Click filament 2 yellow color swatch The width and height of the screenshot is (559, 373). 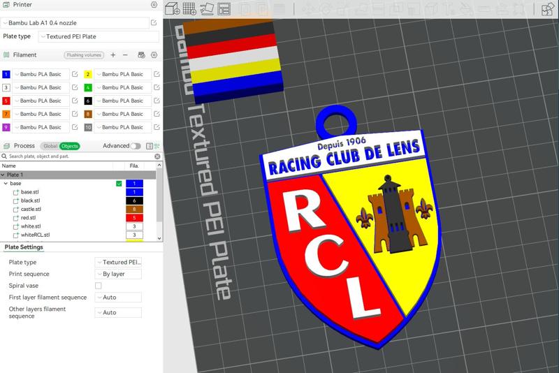tap(88, 74)
